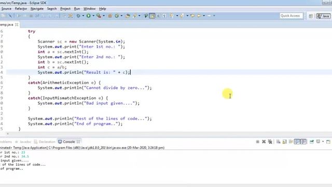Create a new Java package

click(110, 16)
